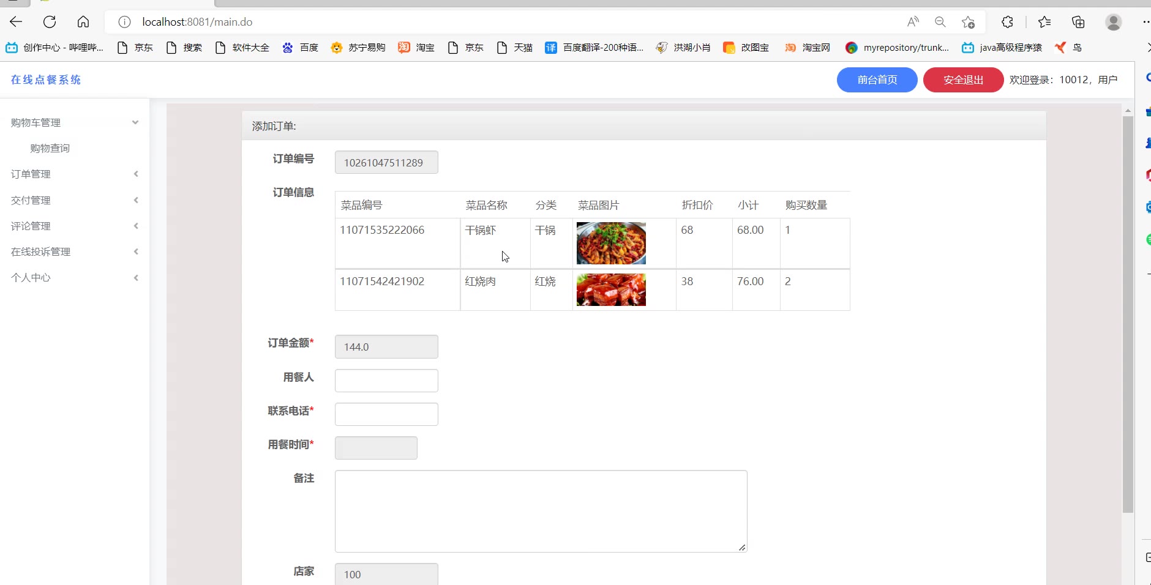The width and height of the screenshot is (1151, 585).
Task: Open 购物查询 submenu item
Action: click(x=50, y=148)
